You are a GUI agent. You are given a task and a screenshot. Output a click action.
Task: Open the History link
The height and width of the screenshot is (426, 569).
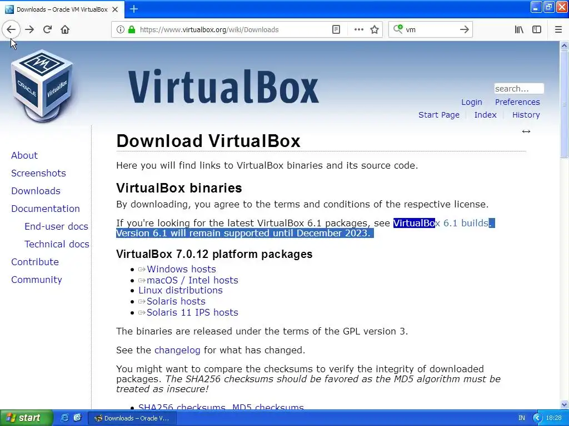click(526, 115)
